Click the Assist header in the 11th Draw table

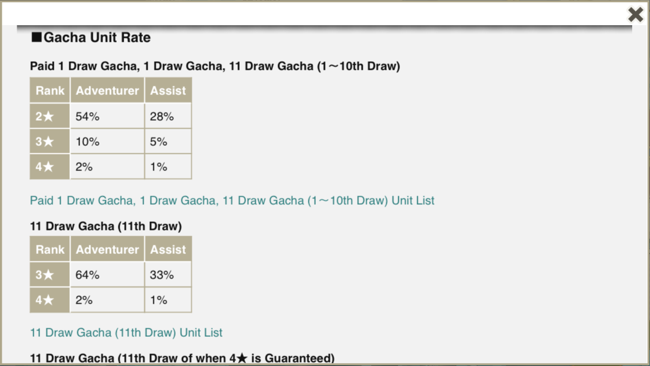[168, 249]
